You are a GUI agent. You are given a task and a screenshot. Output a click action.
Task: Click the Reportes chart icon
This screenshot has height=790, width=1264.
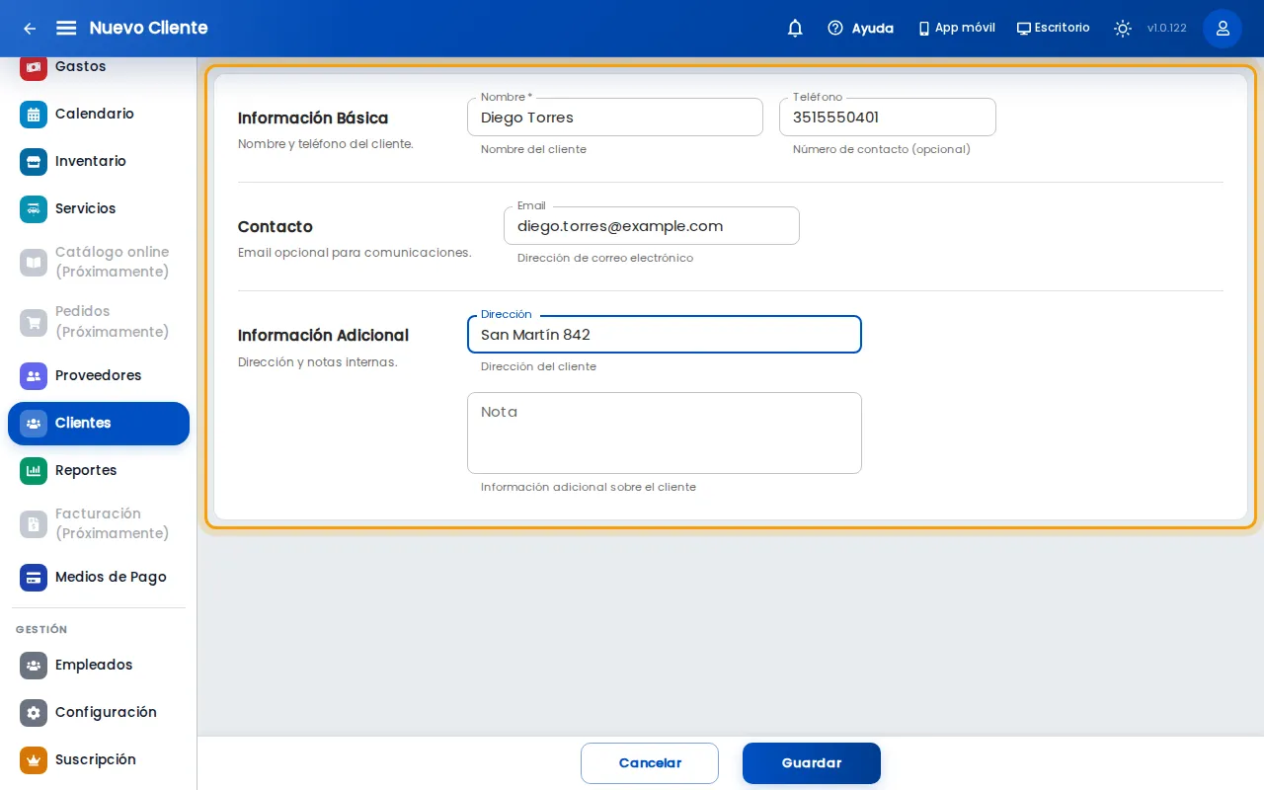(34, 470)
